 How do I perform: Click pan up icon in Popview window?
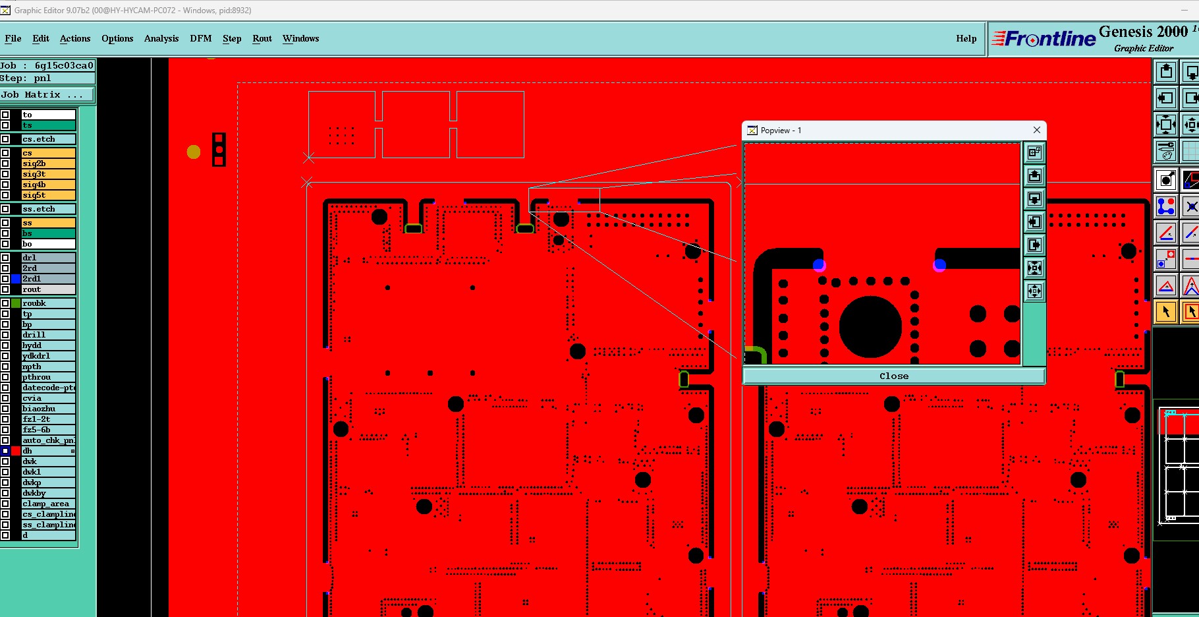(x=1034, y=176)
